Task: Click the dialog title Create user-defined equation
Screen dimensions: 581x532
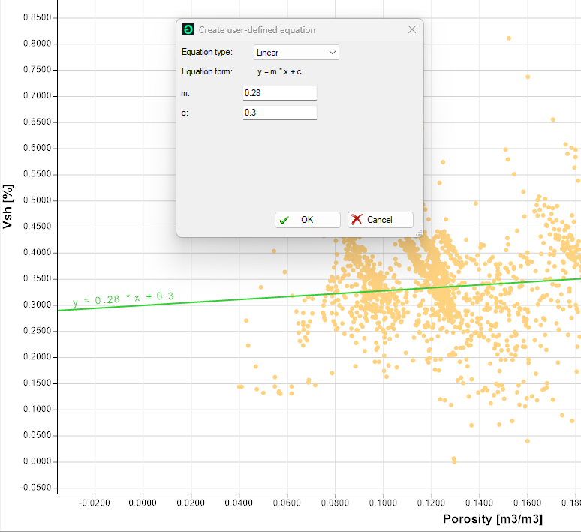Action: 257,29
